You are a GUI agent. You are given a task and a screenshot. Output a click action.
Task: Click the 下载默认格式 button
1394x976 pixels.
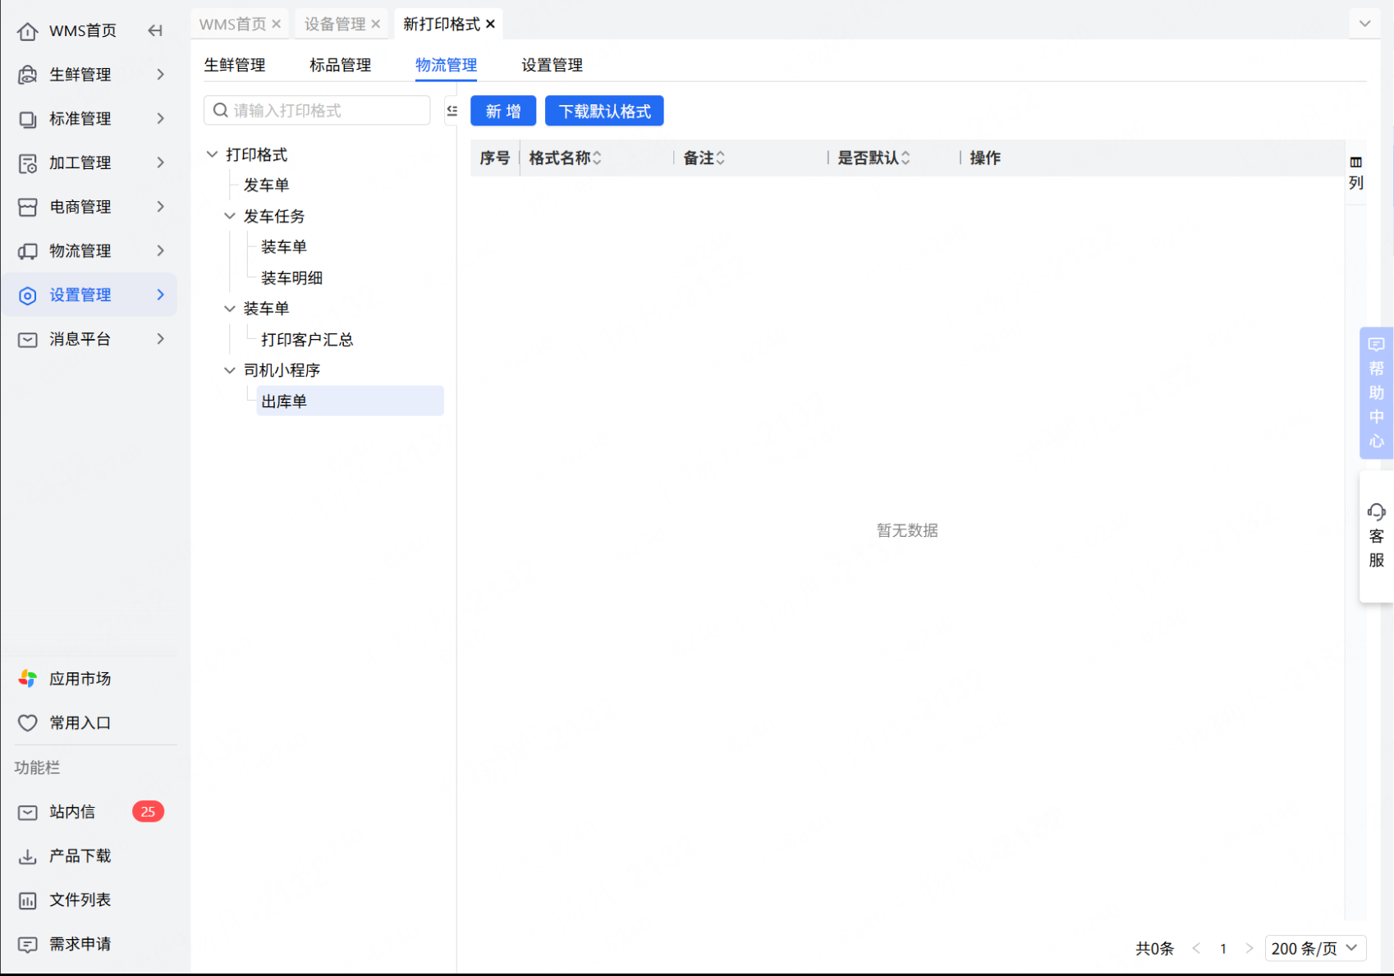pyautogui.click(x=604, y=112)
